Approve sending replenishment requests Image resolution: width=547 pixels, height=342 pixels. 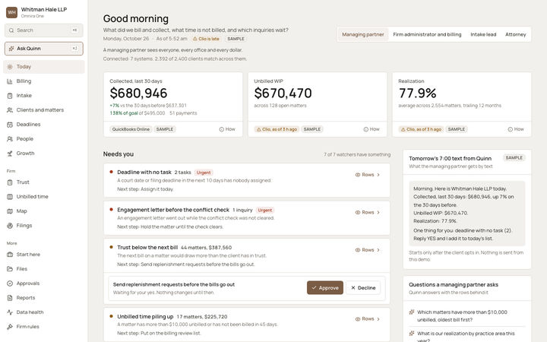coord(325,288)
